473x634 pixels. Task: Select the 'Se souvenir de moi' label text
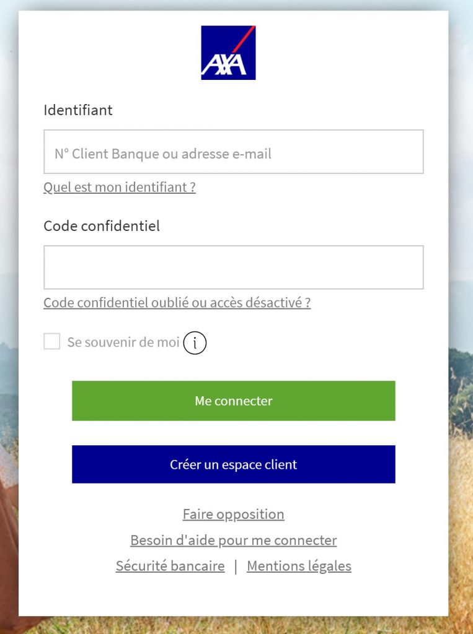pyautogui.click(x=122, y=341)
